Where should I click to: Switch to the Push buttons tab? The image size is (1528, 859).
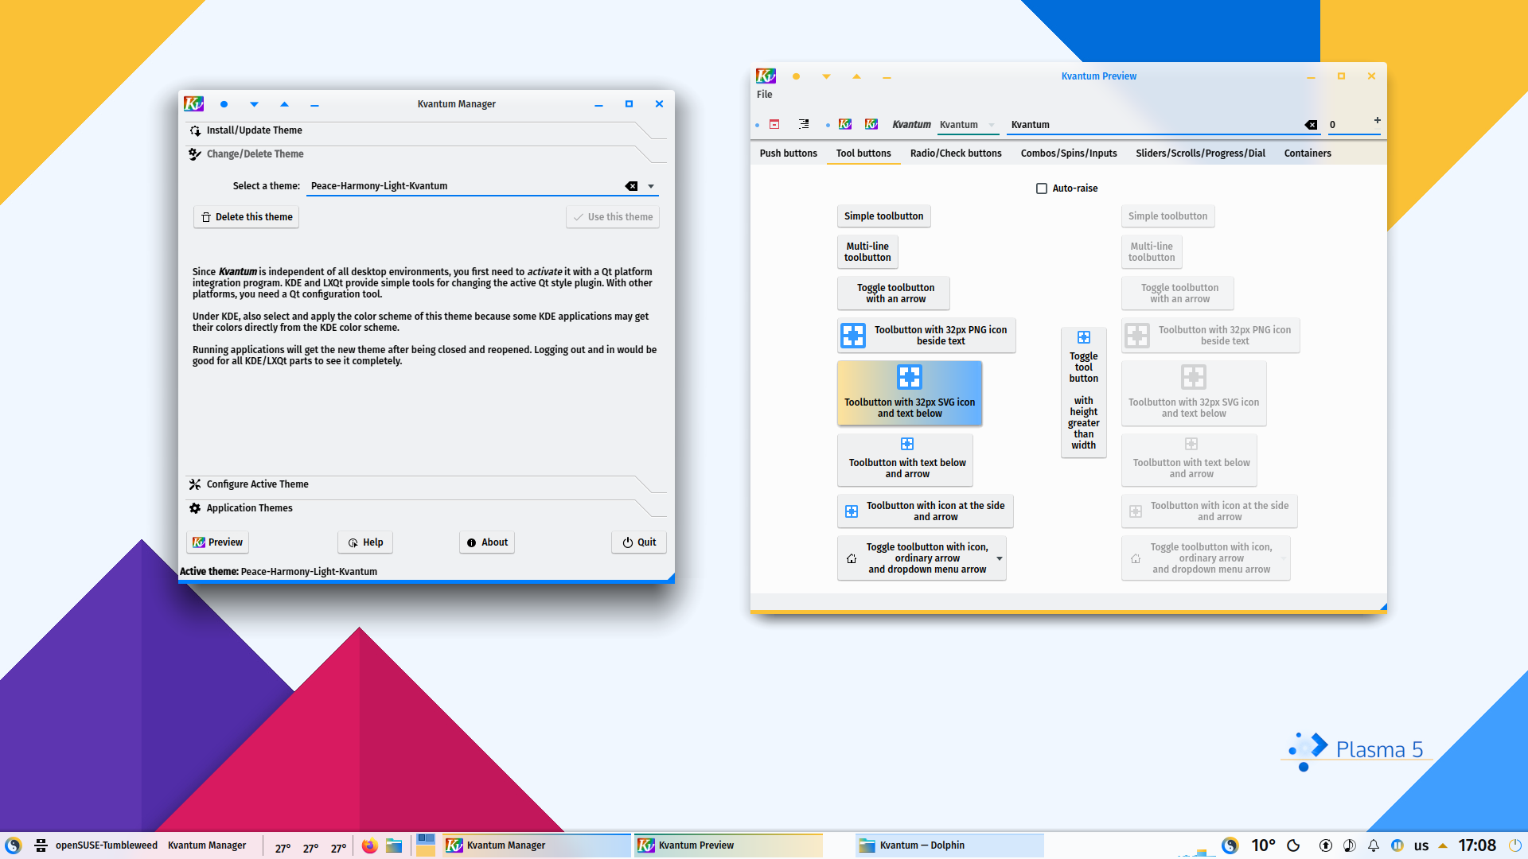click(788, 154)
